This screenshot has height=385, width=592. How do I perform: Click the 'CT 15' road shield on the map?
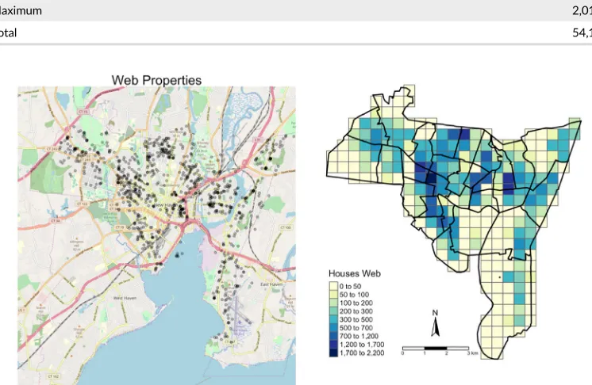(83, 112)
